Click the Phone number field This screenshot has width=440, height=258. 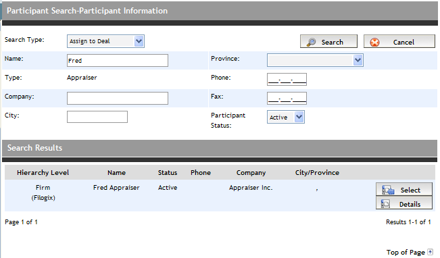click(x=287, y=79)
